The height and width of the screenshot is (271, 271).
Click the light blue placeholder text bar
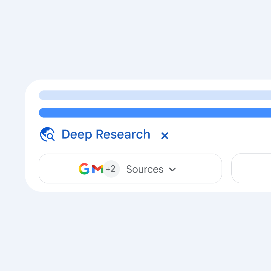(x=155, y=95)
